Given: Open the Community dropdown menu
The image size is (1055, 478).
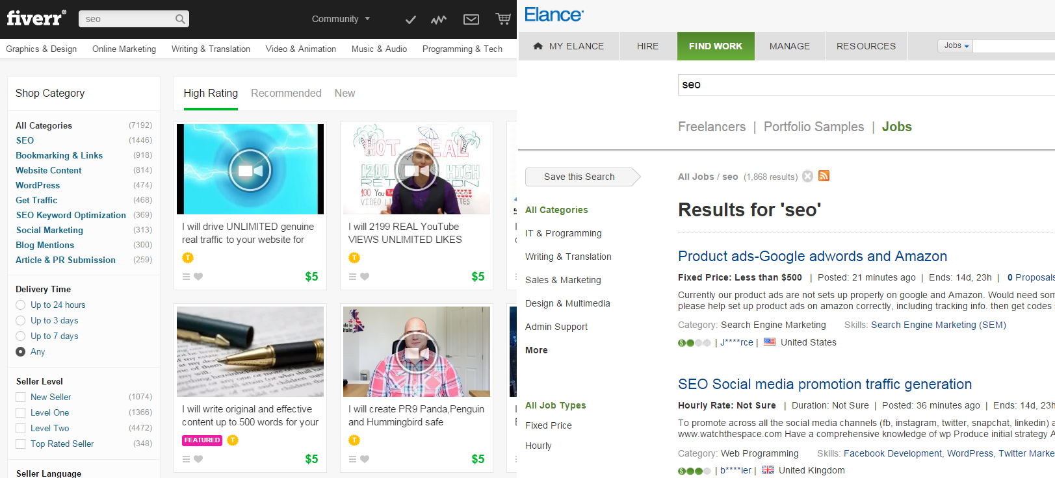Looking at the screenshot, I should click(341, 19).
